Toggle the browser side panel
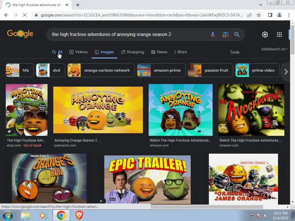Image resolution: width=295 pixels, height=221 pixels. 270,15
